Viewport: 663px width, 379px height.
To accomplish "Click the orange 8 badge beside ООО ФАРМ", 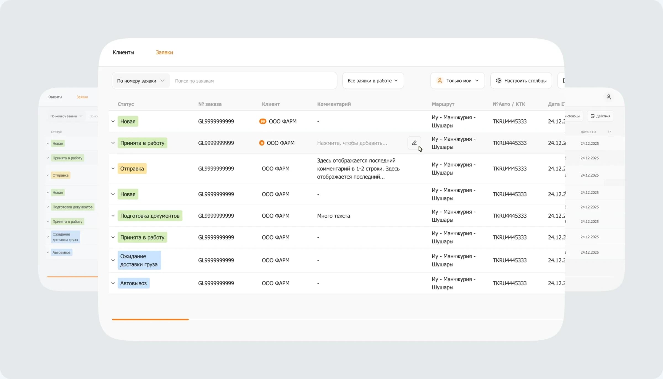I will click(x=262, y=143).
